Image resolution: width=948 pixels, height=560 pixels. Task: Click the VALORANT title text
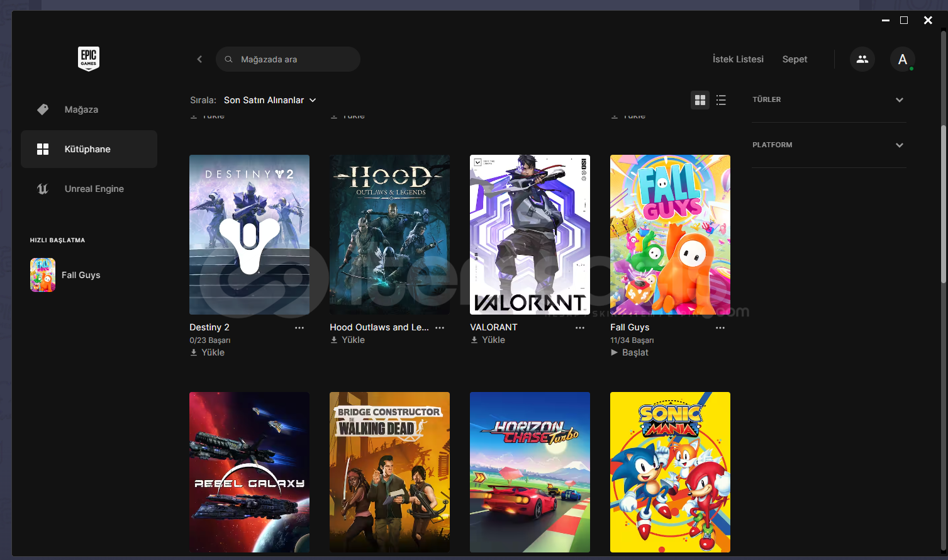click(x=494, y=327)
